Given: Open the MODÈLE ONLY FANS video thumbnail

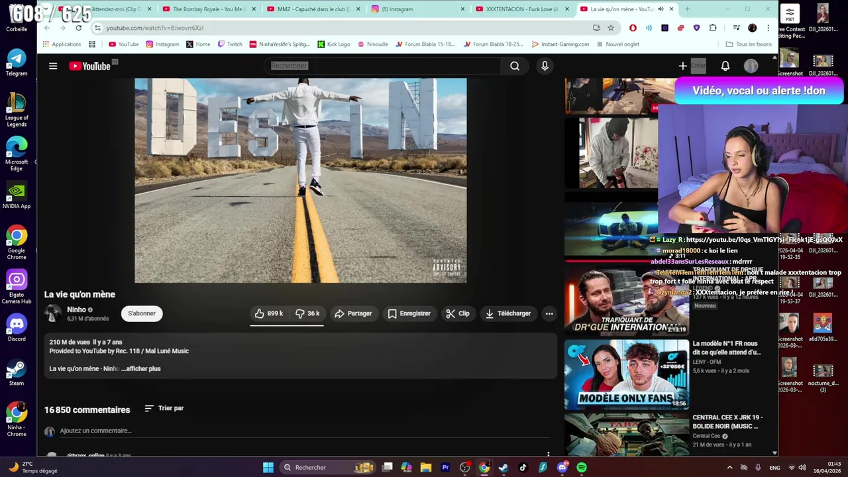Looking at the screenshot, I should 627,374.
